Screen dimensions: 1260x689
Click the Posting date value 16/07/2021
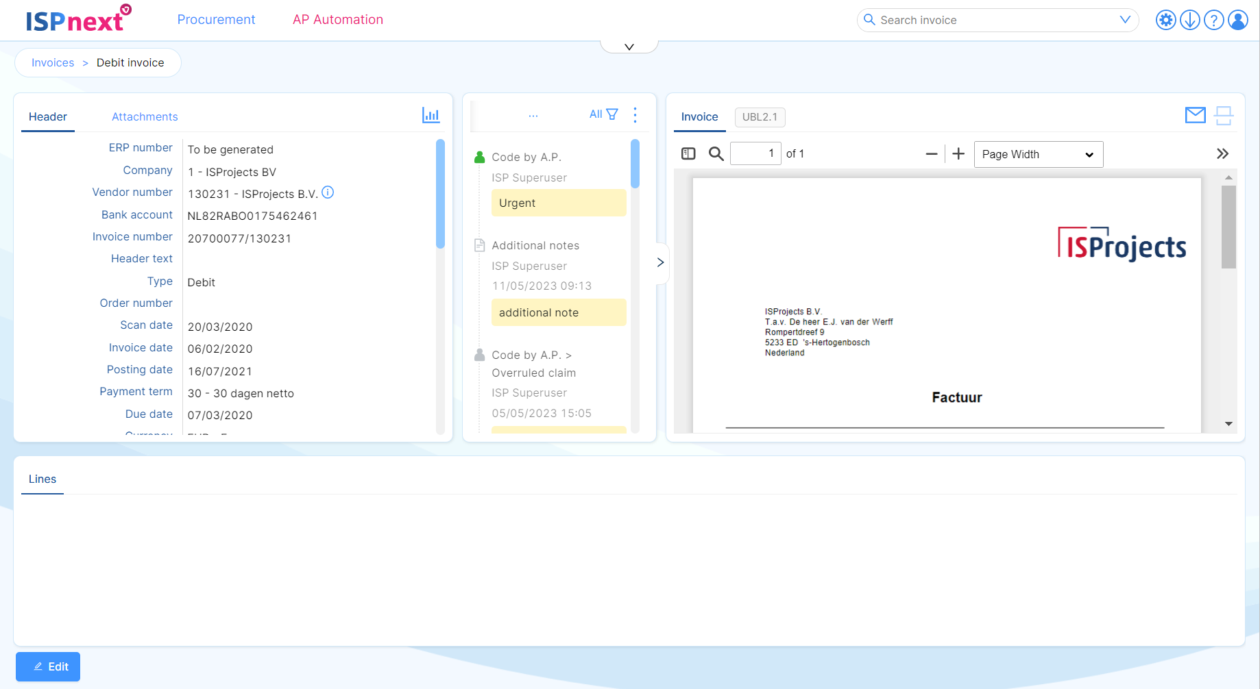(x=220, y=371)
